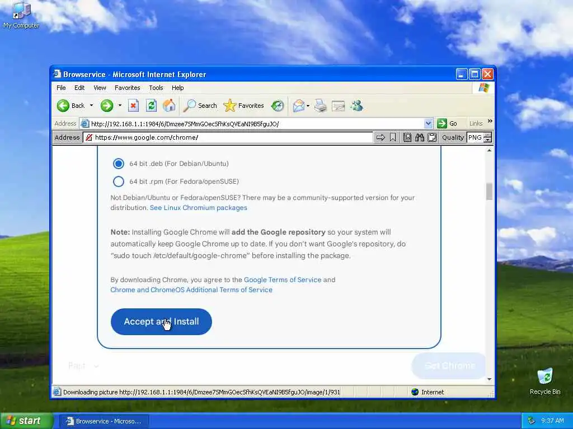
Task: Stop page loading with red X icon
Action: coord(133,106)
